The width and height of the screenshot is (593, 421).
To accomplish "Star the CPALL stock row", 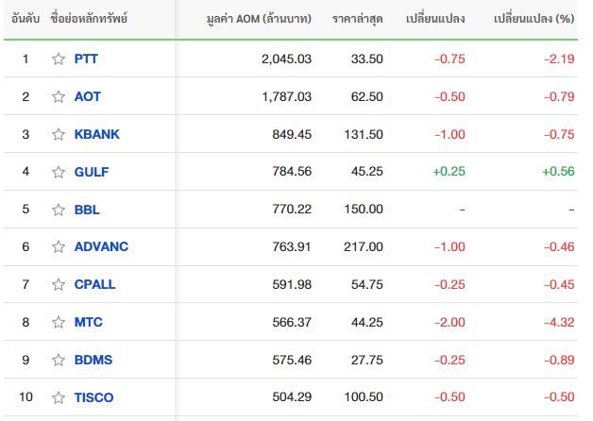I will tap(59, 284).
